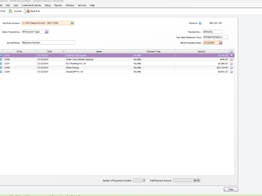262x196 pixels.
Task: Tick the select-all checkbox in table header
Action: (231, 52)
